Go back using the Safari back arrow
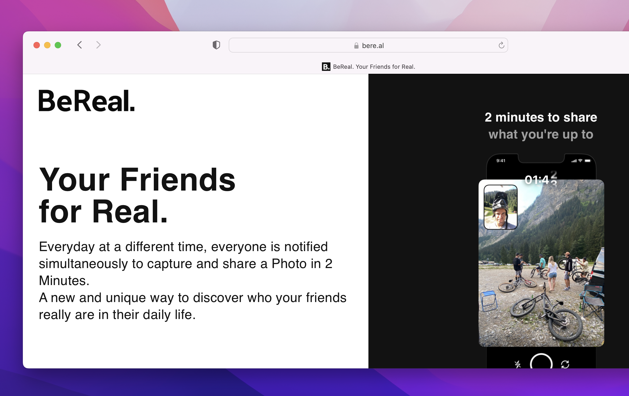Image resolution: width=629 pixels, height=396 pixels. click(79, 45)
